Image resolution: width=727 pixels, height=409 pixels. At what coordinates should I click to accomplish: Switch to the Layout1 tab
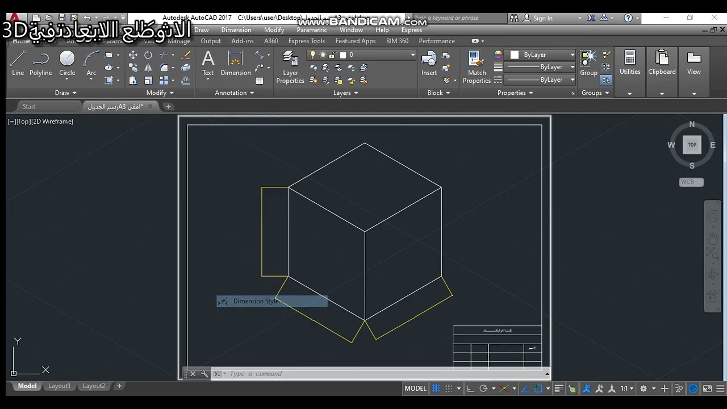(x=60, y=386)
